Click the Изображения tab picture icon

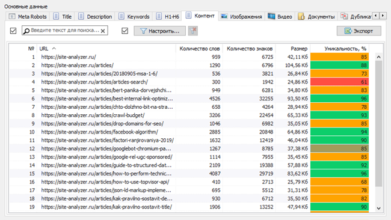point(224,16)
